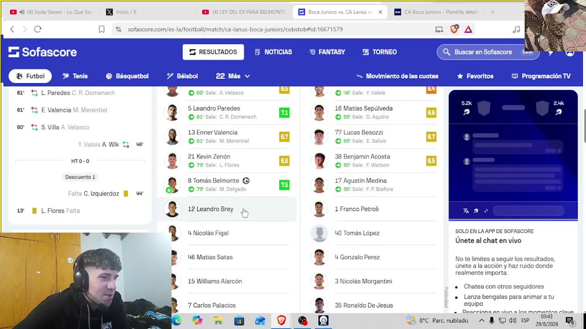Show hidden system tray icons chevron
Viewport: 586px width, 329px height.
481,321
